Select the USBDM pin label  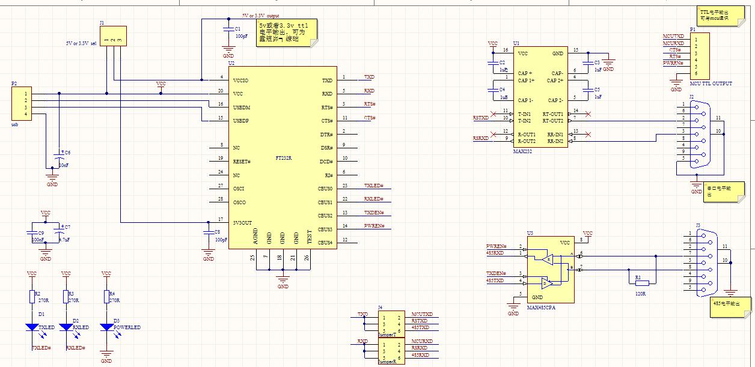242,108
